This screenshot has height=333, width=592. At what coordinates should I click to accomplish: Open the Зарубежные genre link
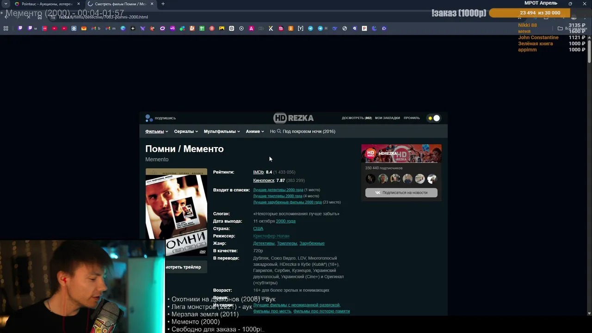click(312, 243)
